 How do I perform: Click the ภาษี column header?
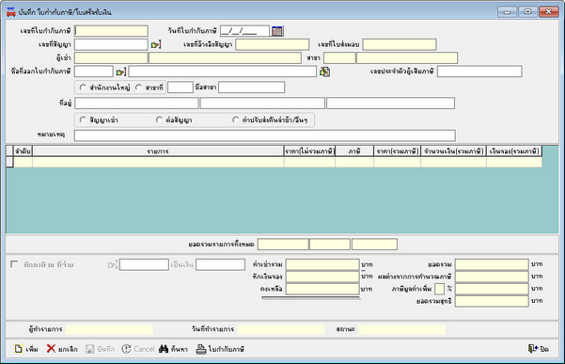coord(354,151)
